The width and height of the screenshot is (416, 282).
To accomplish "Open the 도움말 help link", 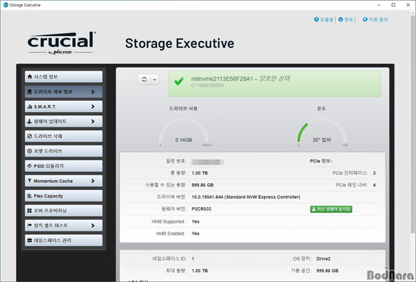I will 324,19.
